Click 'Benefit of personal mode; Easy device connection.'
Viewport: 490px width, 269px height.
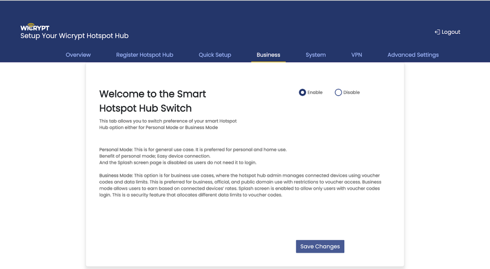coord(155,156)
